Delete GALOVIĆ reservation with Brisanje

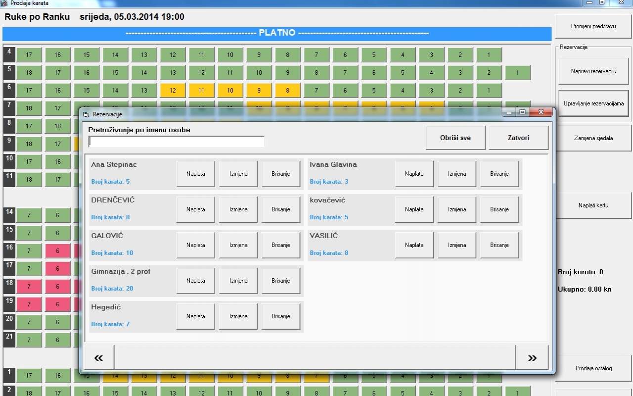pos(280,245)
